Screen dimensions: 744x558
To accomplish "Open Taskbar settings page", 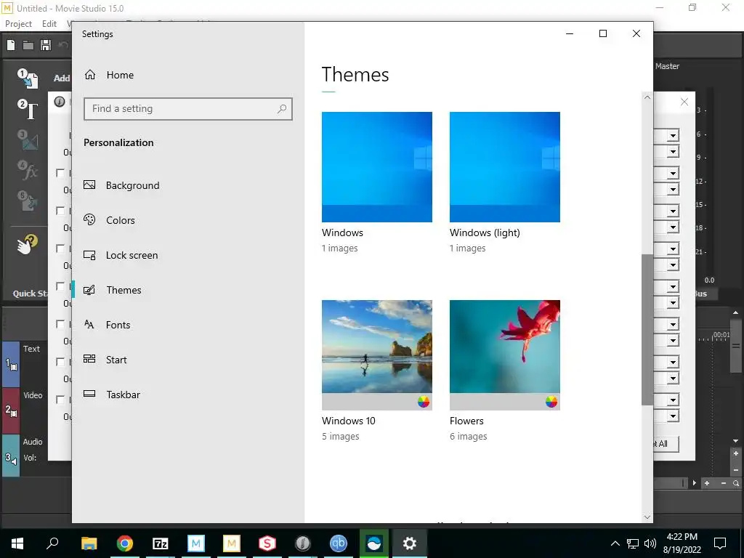I will [x=124, y=395].
